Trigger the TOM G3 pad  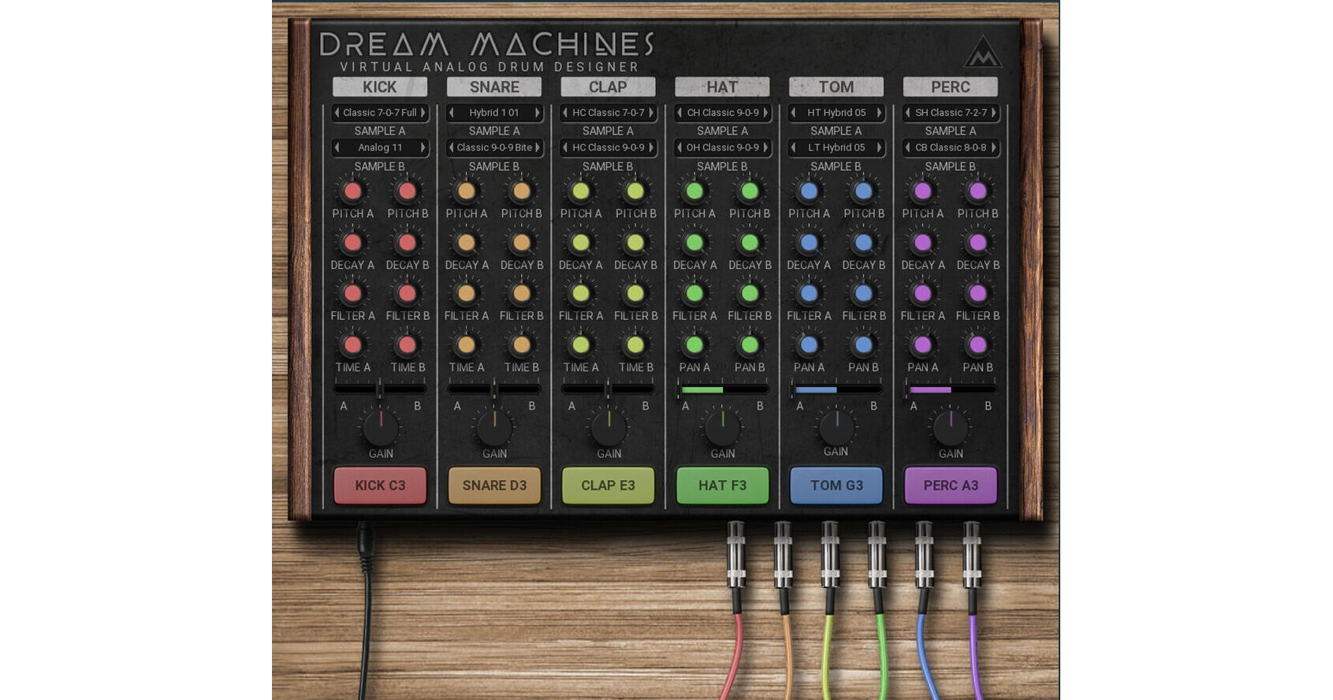click(836, 486)
